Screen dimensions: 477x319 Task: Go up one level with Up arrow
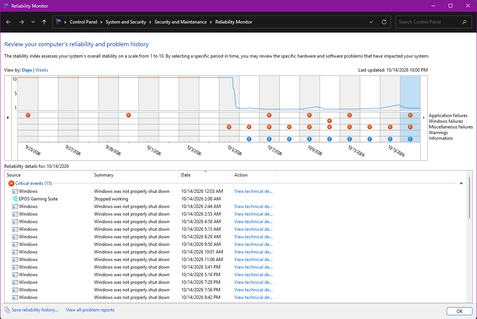coord(44,22)
